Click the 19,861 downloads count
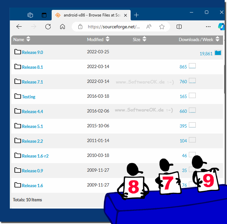227x224 pixels. (206, 54)
